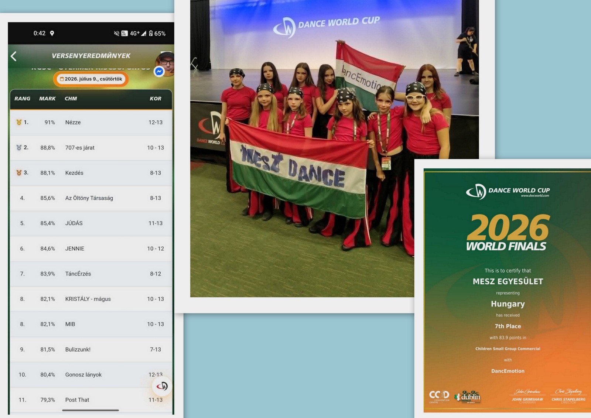This screenshot has width=591, height=418.
Task: Open the 2026 World Finals certificate image
Action: click(x=507, y=291)
